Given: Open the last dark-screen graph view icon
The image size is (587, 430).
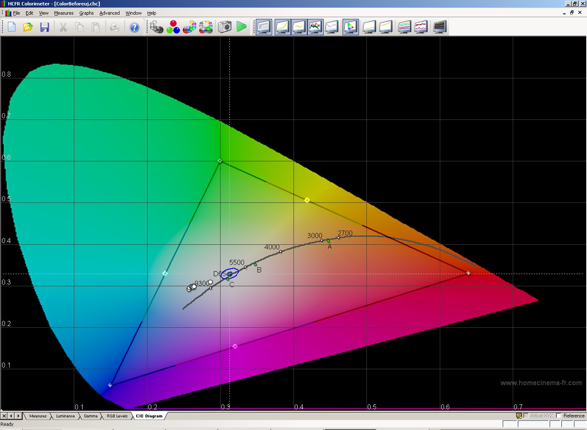Looking at the screenshot, I should pyautogui.click(x=439, y=27).
